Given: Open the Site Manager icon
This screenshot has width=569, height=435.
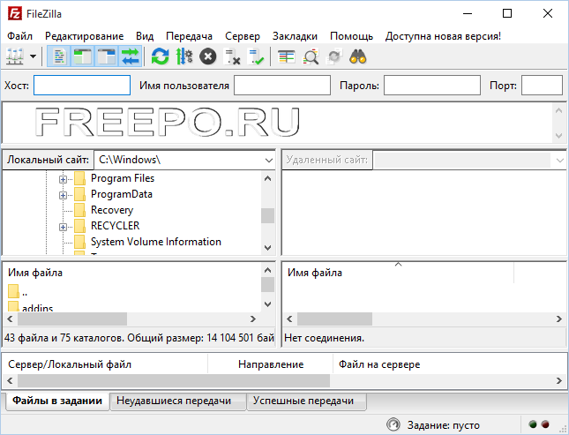Looking at the screenshot, I should click(14, 56).
